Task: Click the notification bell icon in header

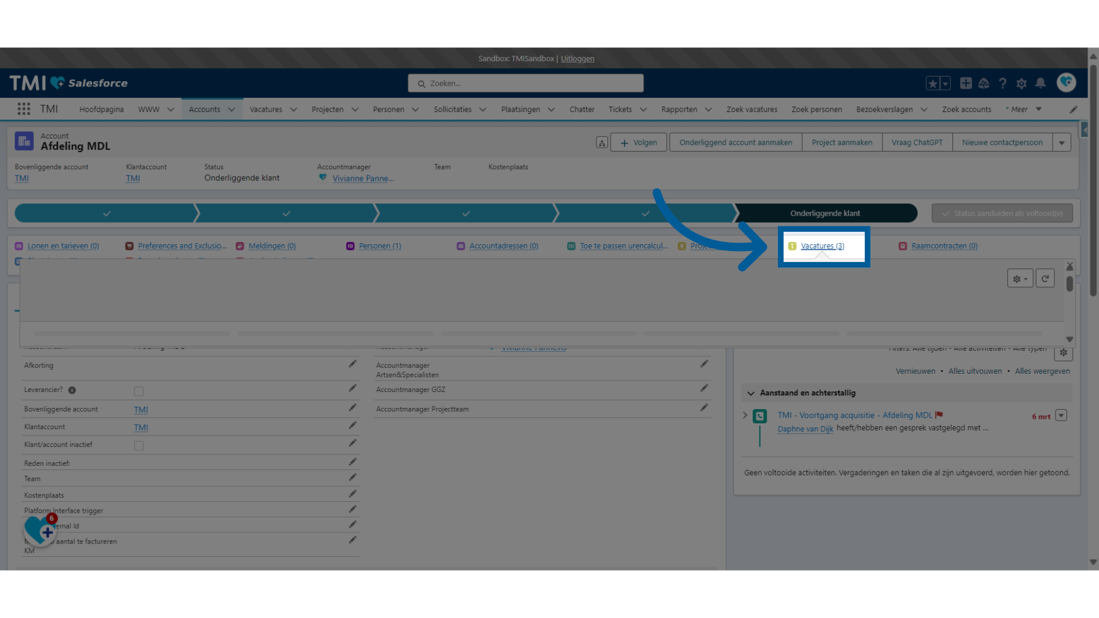Action: [1040, 83]
